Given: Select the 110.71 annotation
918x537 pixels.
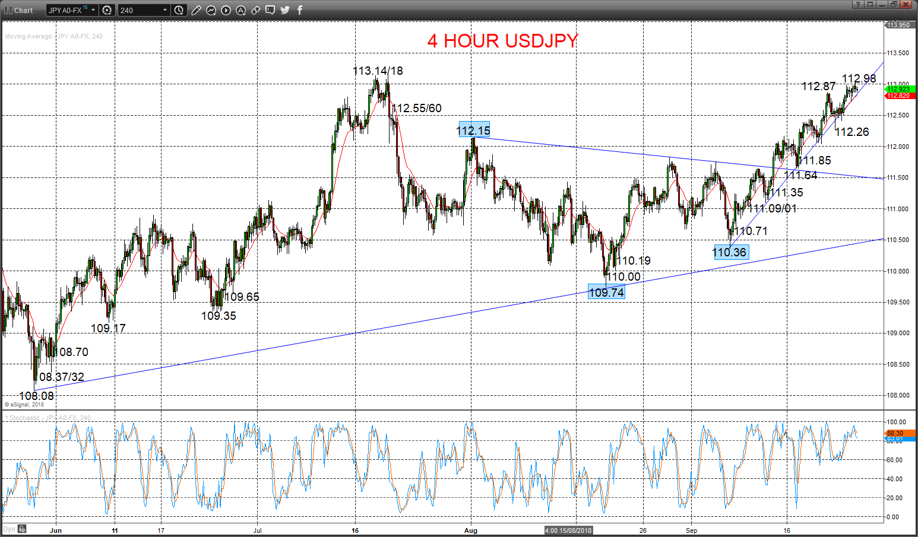Looking at the screenshot, I should click(751, 231).
